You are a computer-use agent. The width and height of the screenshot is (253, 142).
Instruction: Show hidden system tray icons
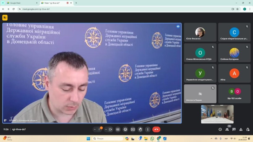pos(211,139)
